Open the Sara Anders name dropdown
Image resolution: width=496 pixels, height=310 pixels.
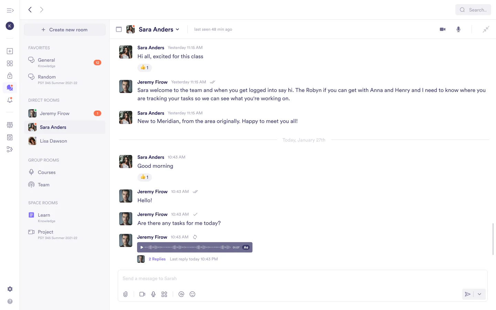[178, 29]
